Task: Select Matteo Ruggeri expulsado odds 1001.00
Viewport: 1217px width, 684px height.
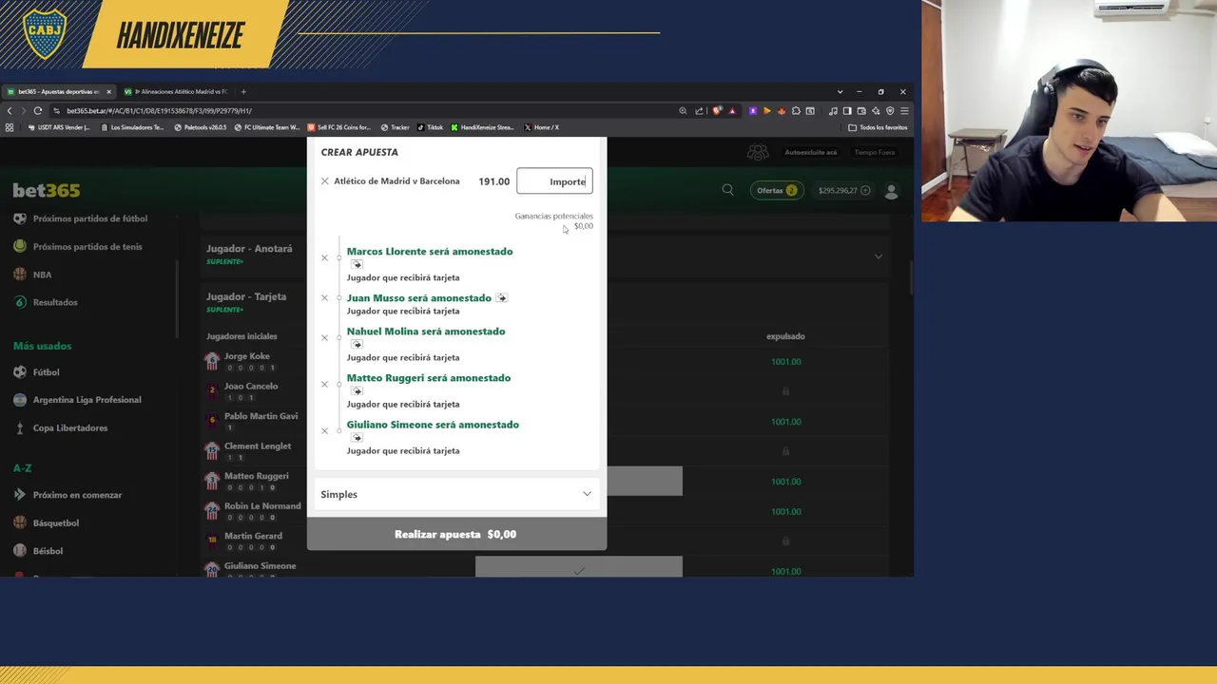Action: [785, 482]
